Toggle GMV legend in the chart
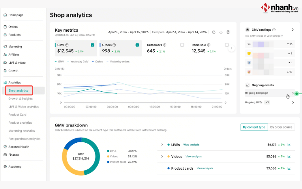 coord(59,62)
